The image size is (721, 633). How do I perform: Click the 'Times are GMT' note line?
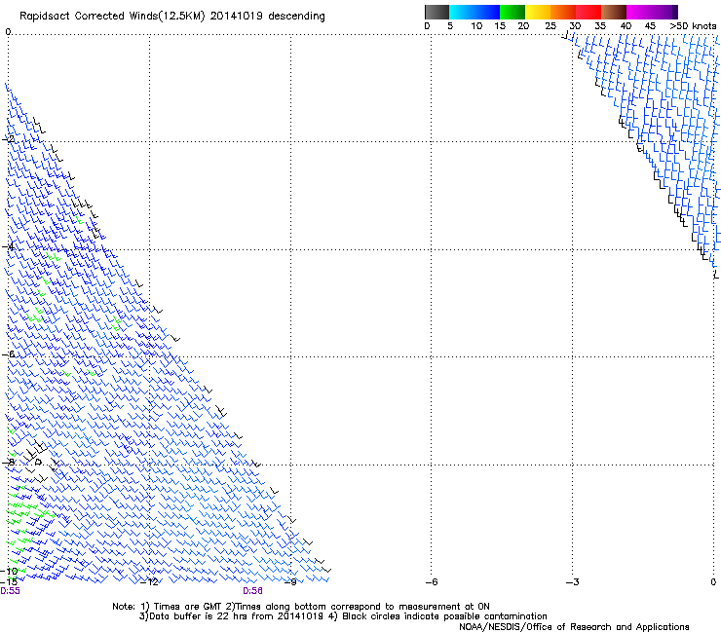[x=301, y=607]
